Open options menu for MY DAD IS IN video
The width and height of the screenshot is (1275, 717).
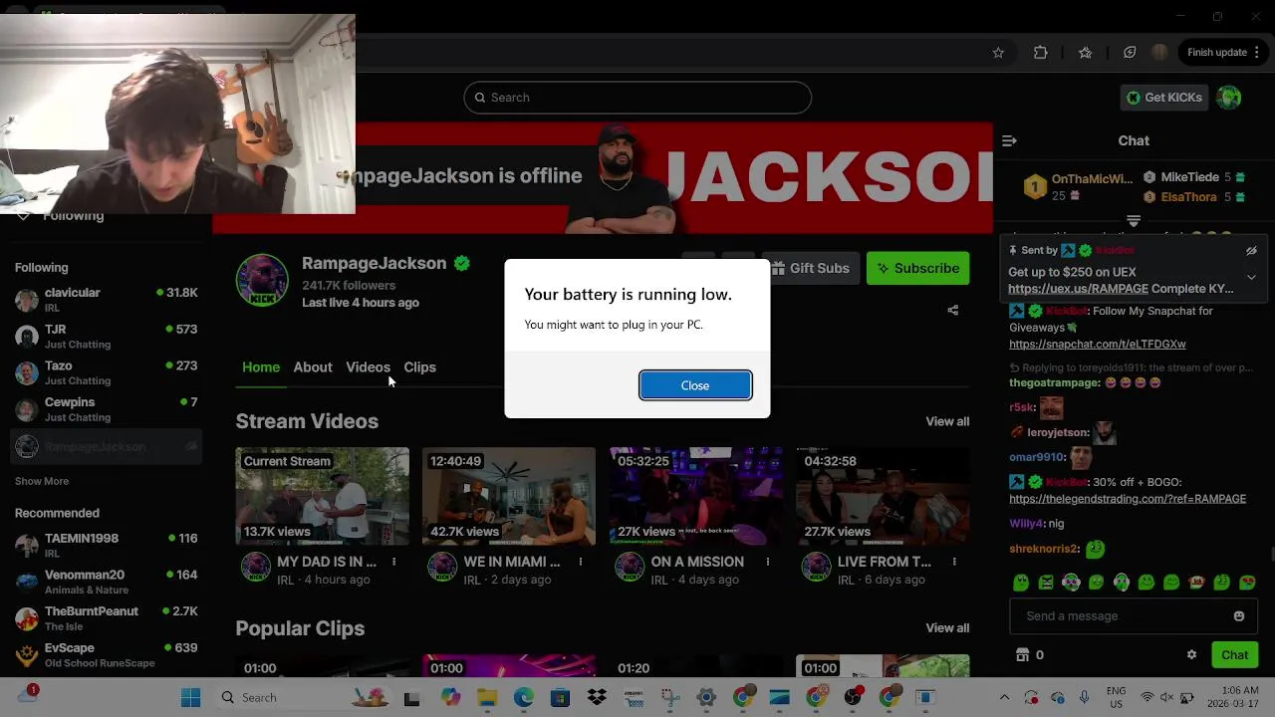pos(393,562)
